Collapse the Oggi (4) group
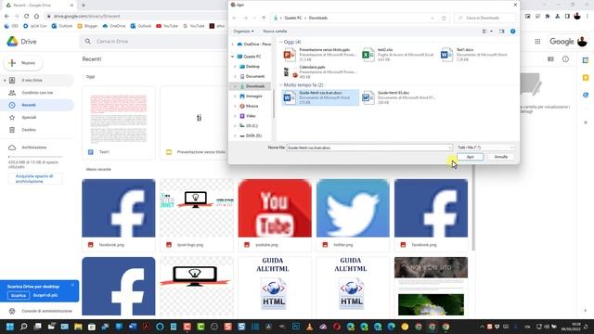Image resolution: width=594 pixels, height=334 pixels. pyautogui.click(x=281, y=42)
